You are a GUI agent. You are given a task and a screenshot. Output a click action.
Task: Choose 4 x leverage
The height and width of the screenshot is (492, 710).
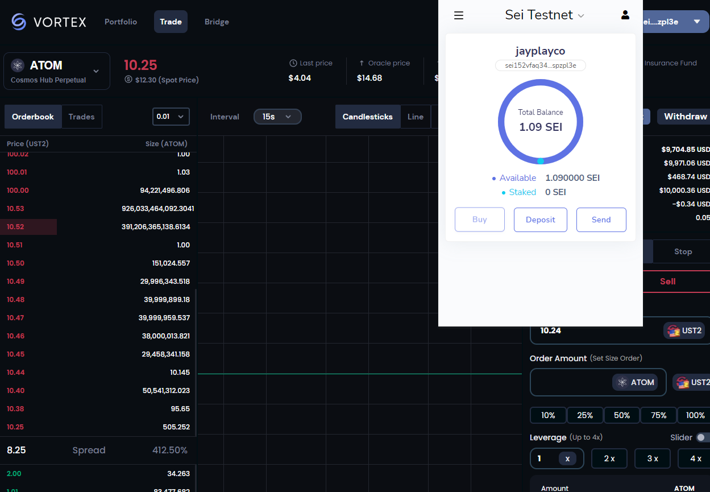click(x=695, y=458)
